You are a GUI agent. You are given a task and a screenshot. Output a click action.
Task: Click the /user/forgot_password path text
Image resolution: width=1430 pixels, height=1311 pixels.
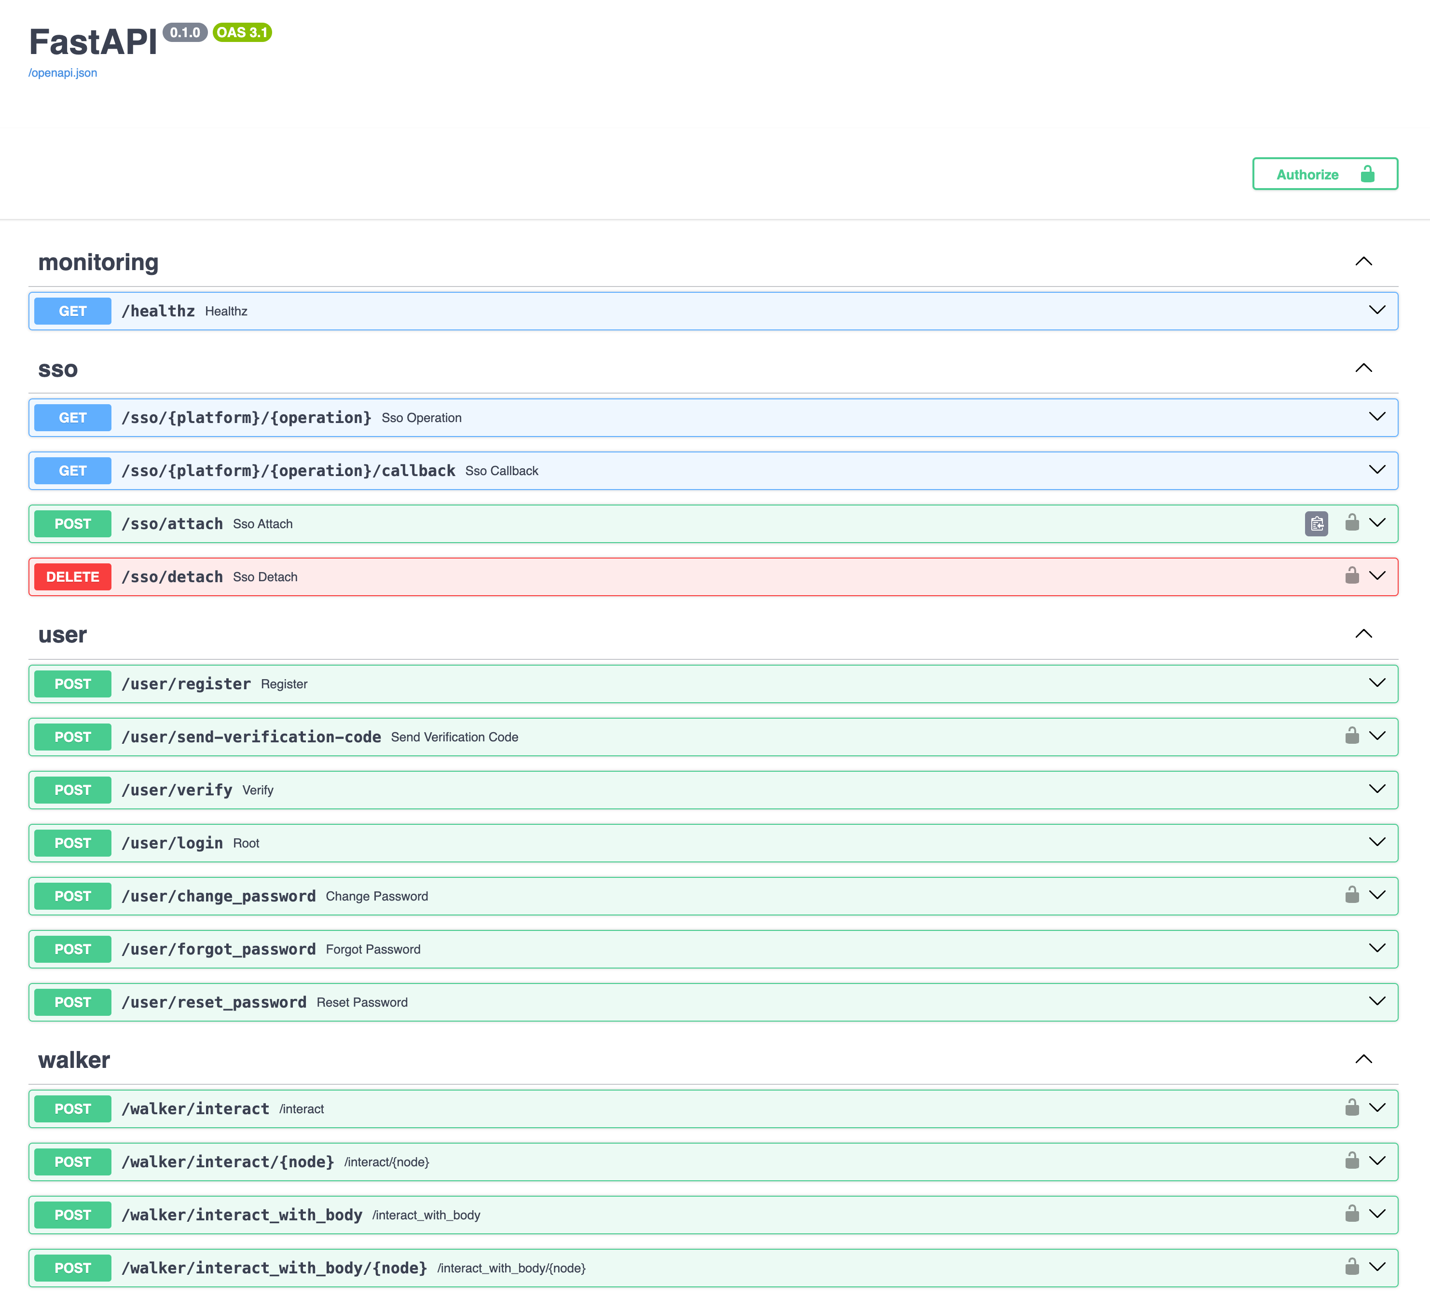(x=219, y=949)
